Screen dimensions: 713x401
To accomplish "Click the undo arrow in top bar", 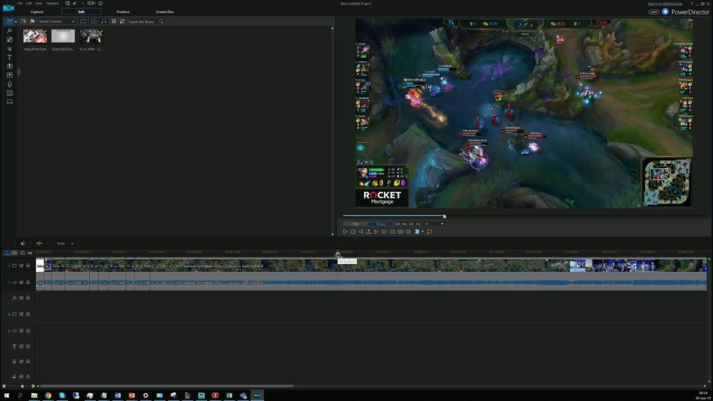I will 75,3.
